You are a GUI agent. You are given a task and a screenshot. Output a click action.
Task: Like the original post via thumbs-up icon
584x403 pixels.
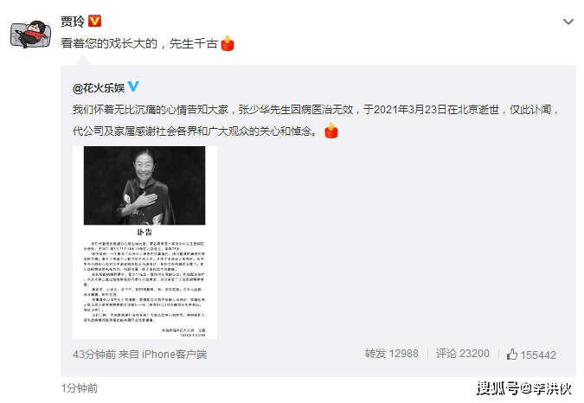coord(512,355)
